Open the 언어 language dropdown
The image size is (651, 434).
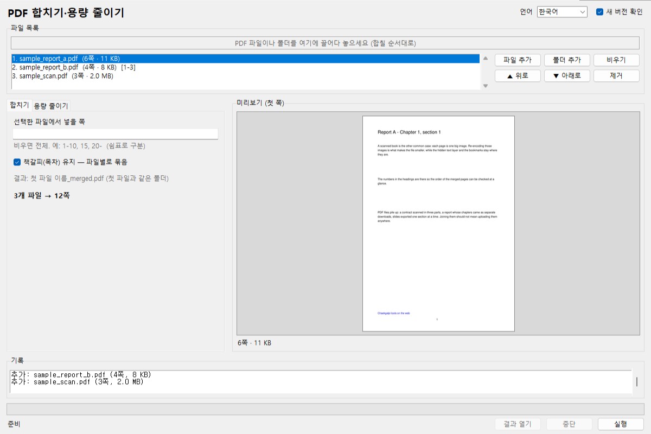pos(562,12)
